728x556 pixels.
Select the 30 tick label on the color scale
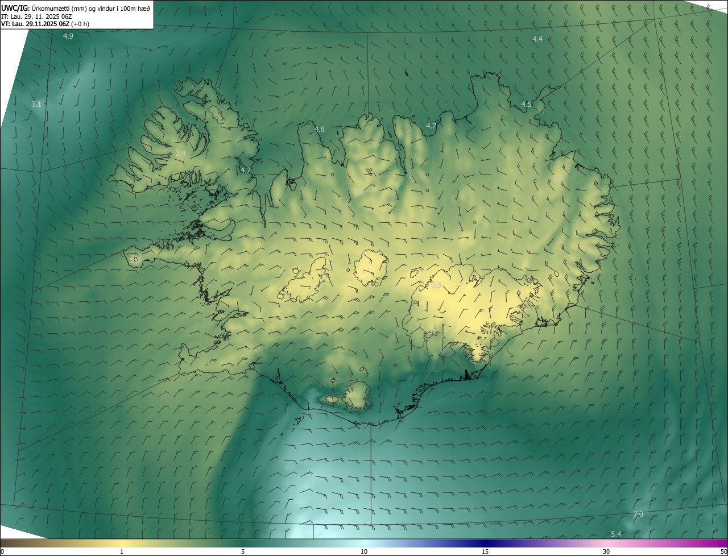coord(606,552)
